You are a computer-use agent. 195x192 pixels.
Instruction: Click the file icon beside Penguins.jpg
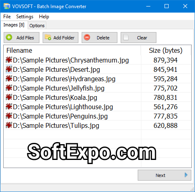point(9,116)
